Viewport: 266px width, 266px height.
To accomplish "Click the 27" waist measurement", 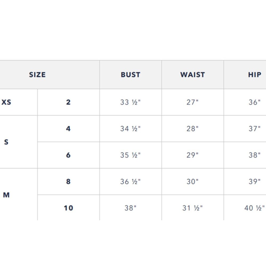I will click(x=193, y=102).
